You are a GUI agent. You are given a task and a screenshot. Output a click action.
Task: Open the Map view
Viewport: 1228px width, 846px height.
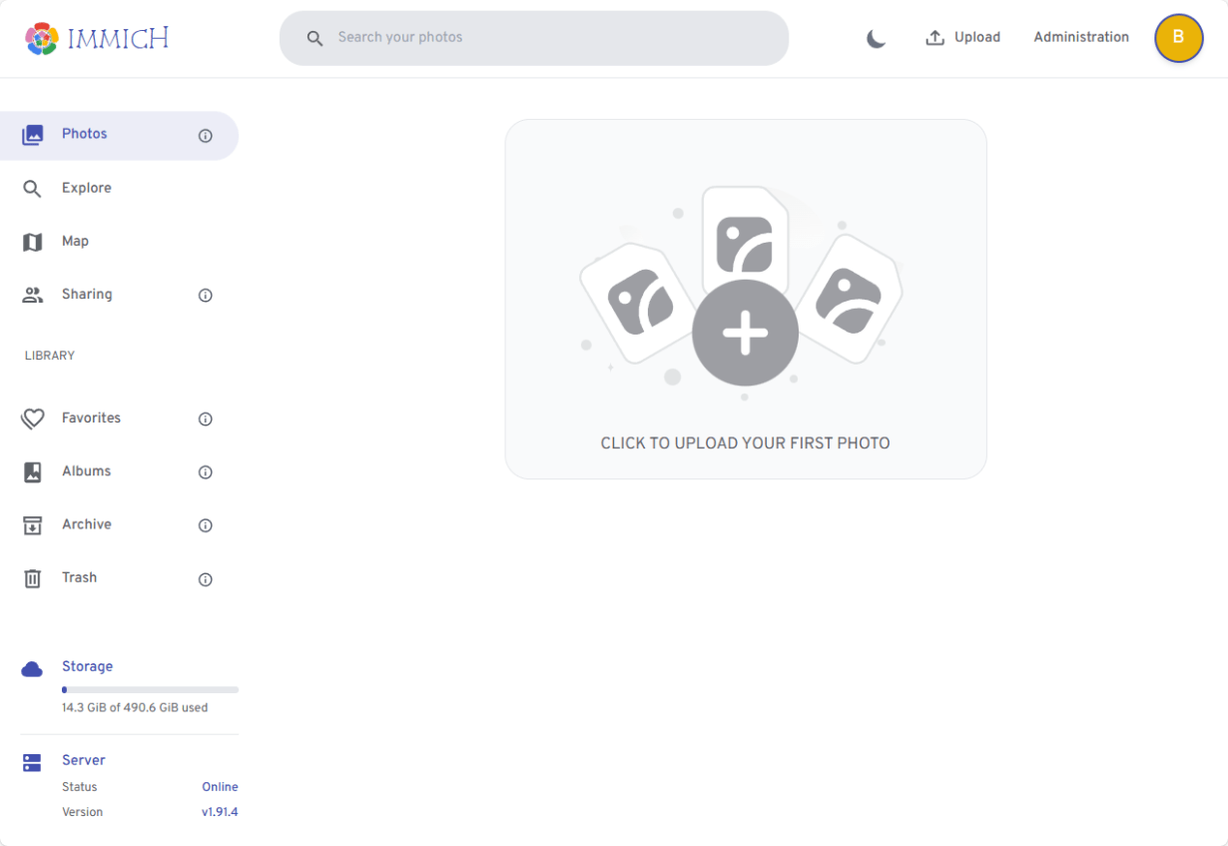pyautogui.click(x=75, y=242)
